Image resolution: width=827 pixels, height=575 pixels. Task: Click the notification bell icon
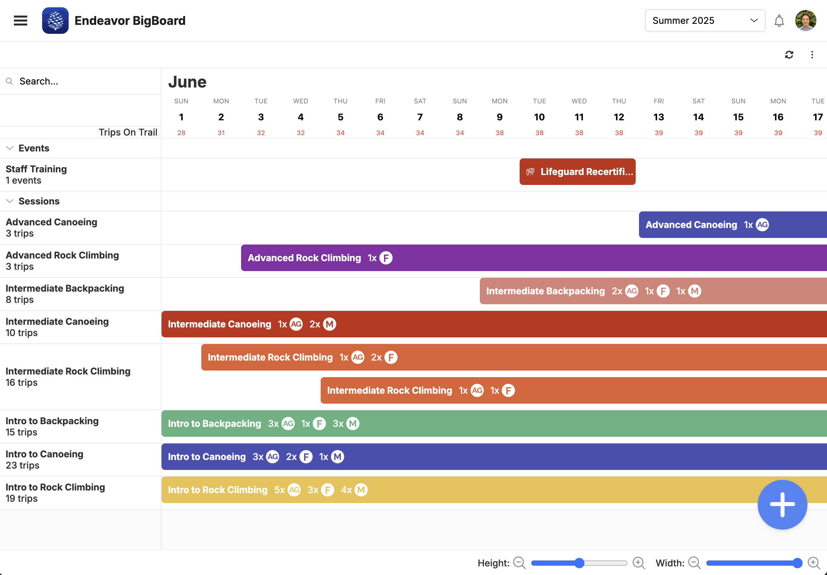tap(779, 21)
